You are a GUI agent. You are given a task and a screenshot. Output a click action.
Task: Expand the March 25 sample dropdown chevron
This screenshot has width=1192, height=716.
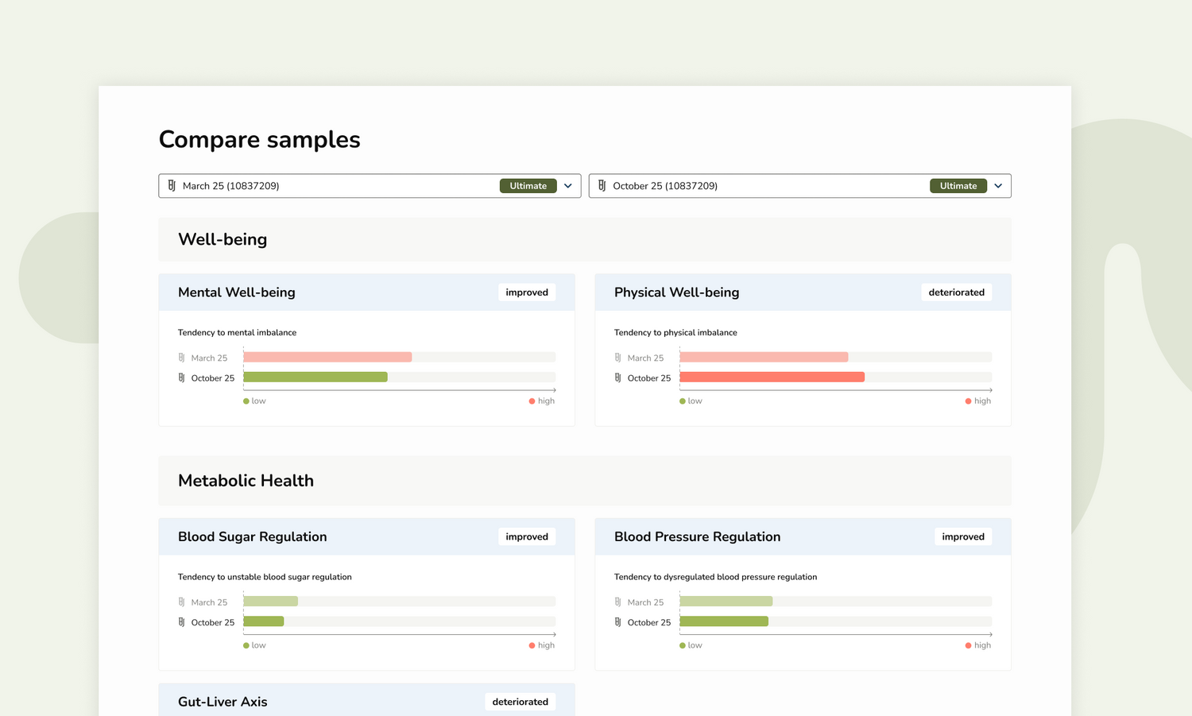click(x=568, y=186)
